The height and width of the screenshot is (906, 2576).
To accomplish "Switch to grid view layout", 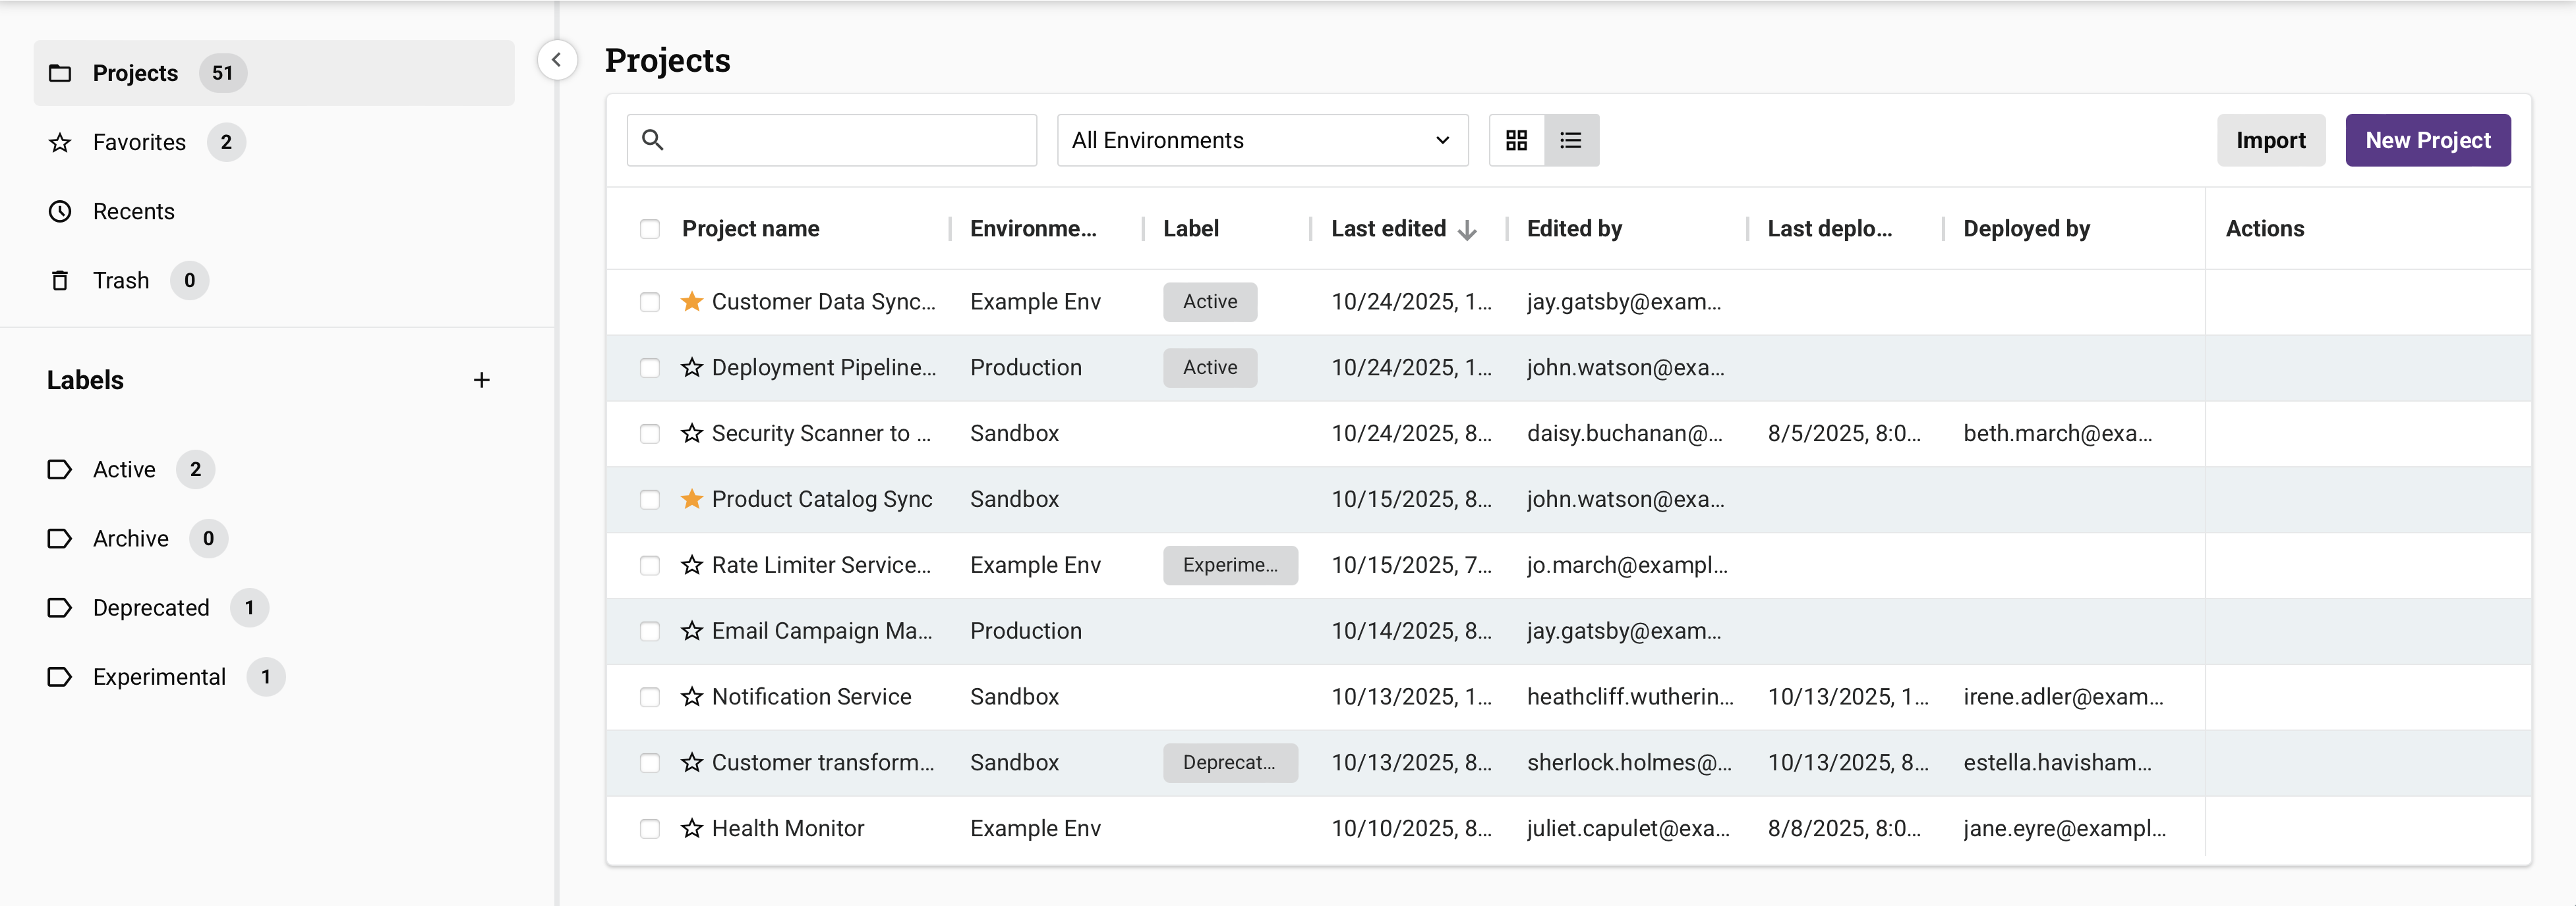I will 1516,141.
